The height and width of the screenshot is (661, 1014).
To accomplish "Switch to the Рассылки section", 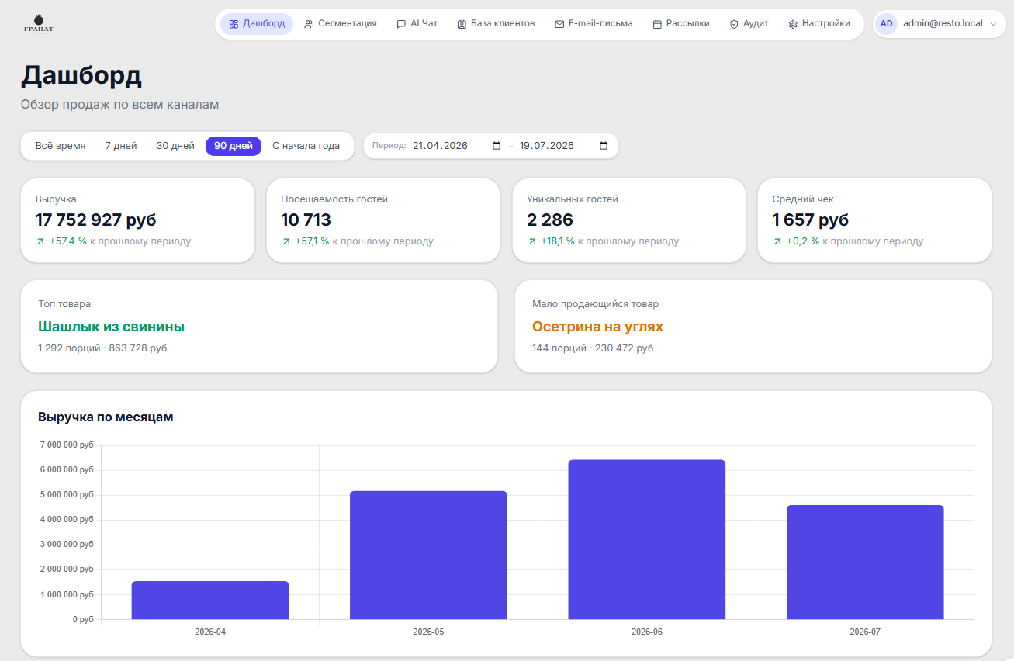I will tap(681, 24).
